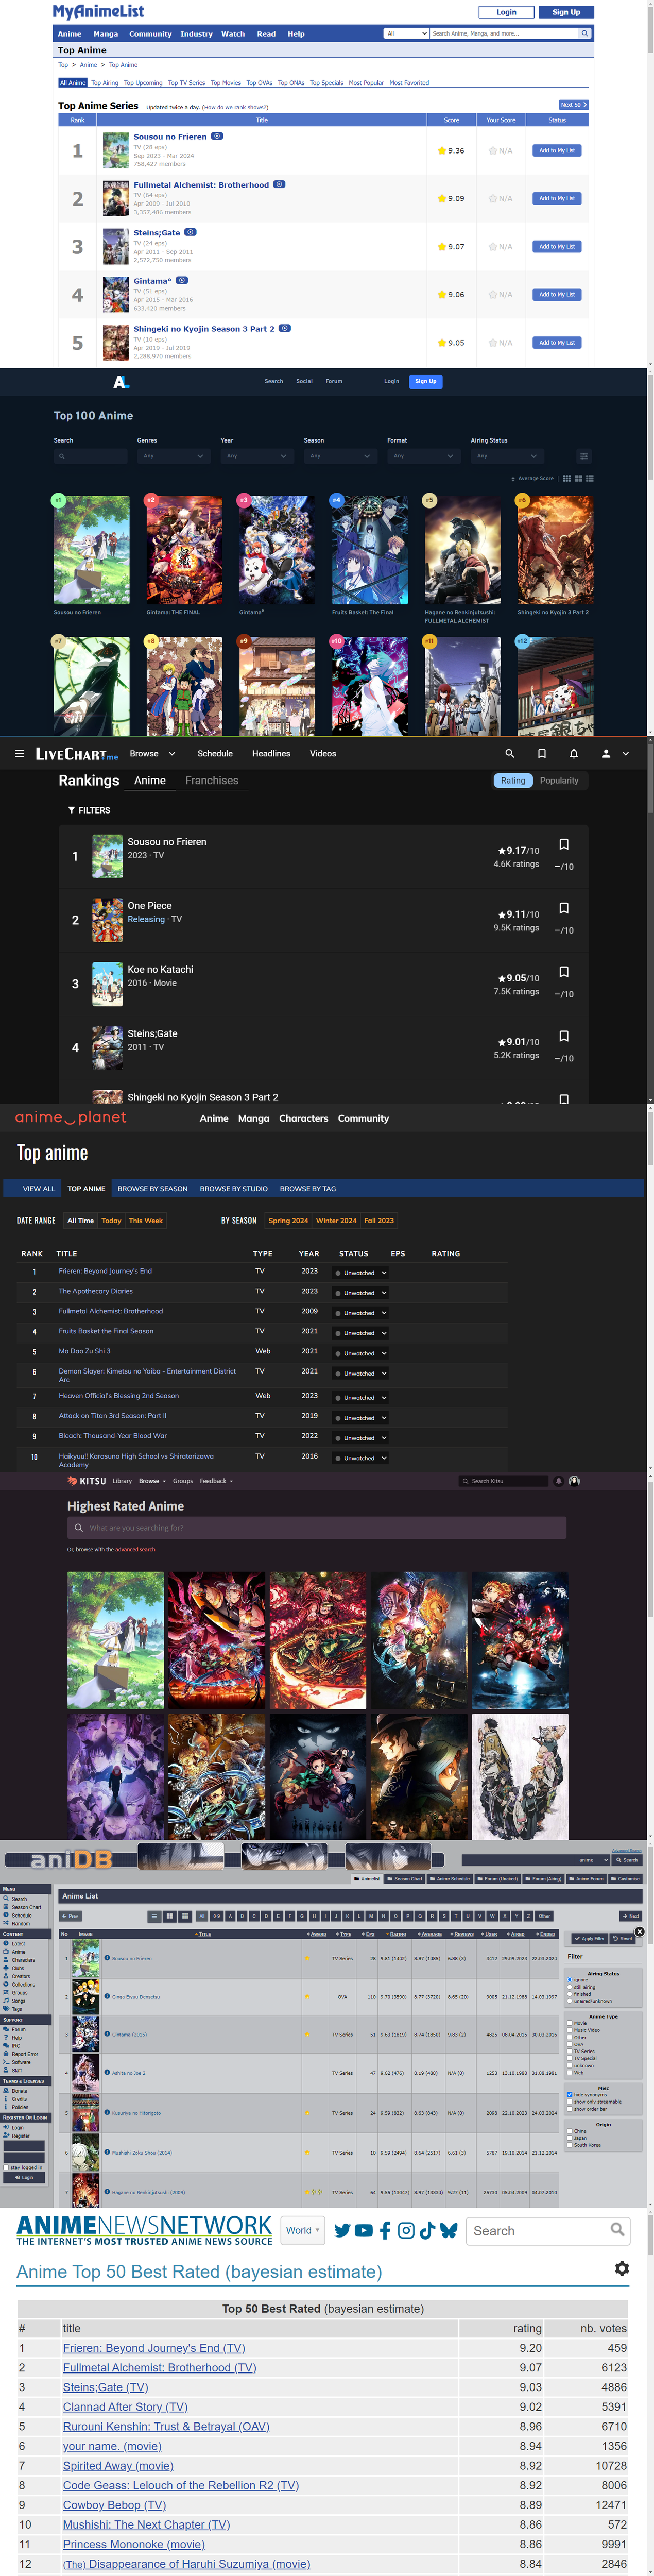The image size is (654, 2576).
Task: Select AniDB 'finished' airing status
Action: pos(570,1994)
